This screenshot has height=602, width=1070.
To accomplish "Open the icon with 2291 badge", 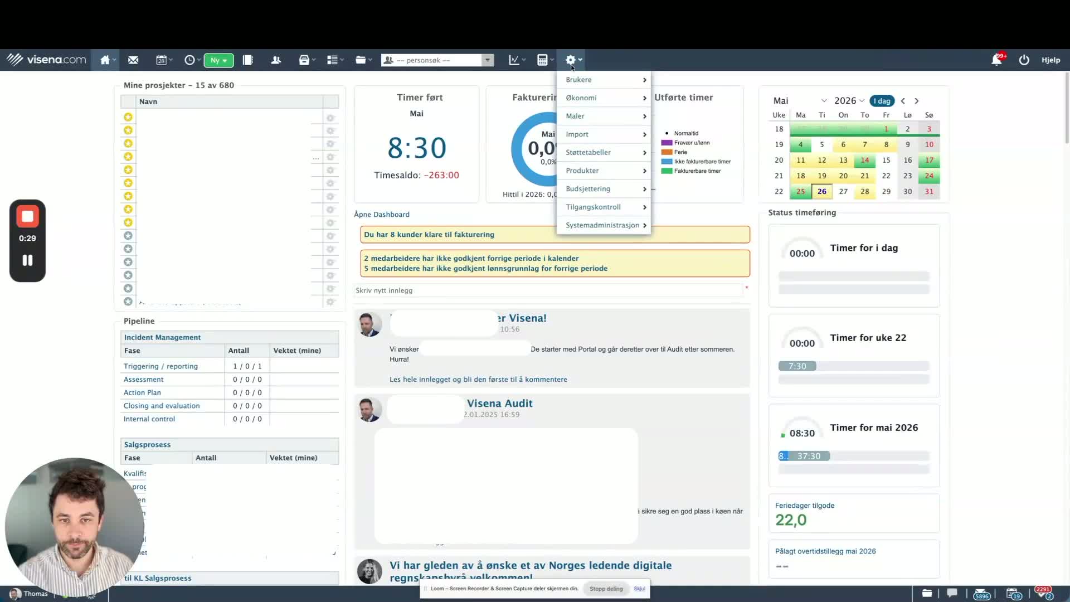I will [1044, 594].
